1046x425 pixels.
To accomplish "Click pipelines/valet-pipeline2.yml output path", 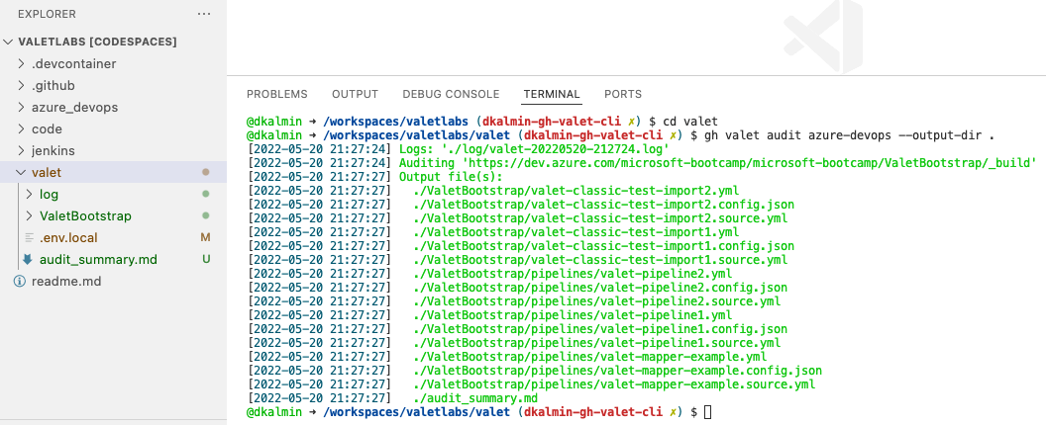I will (572, 275).
